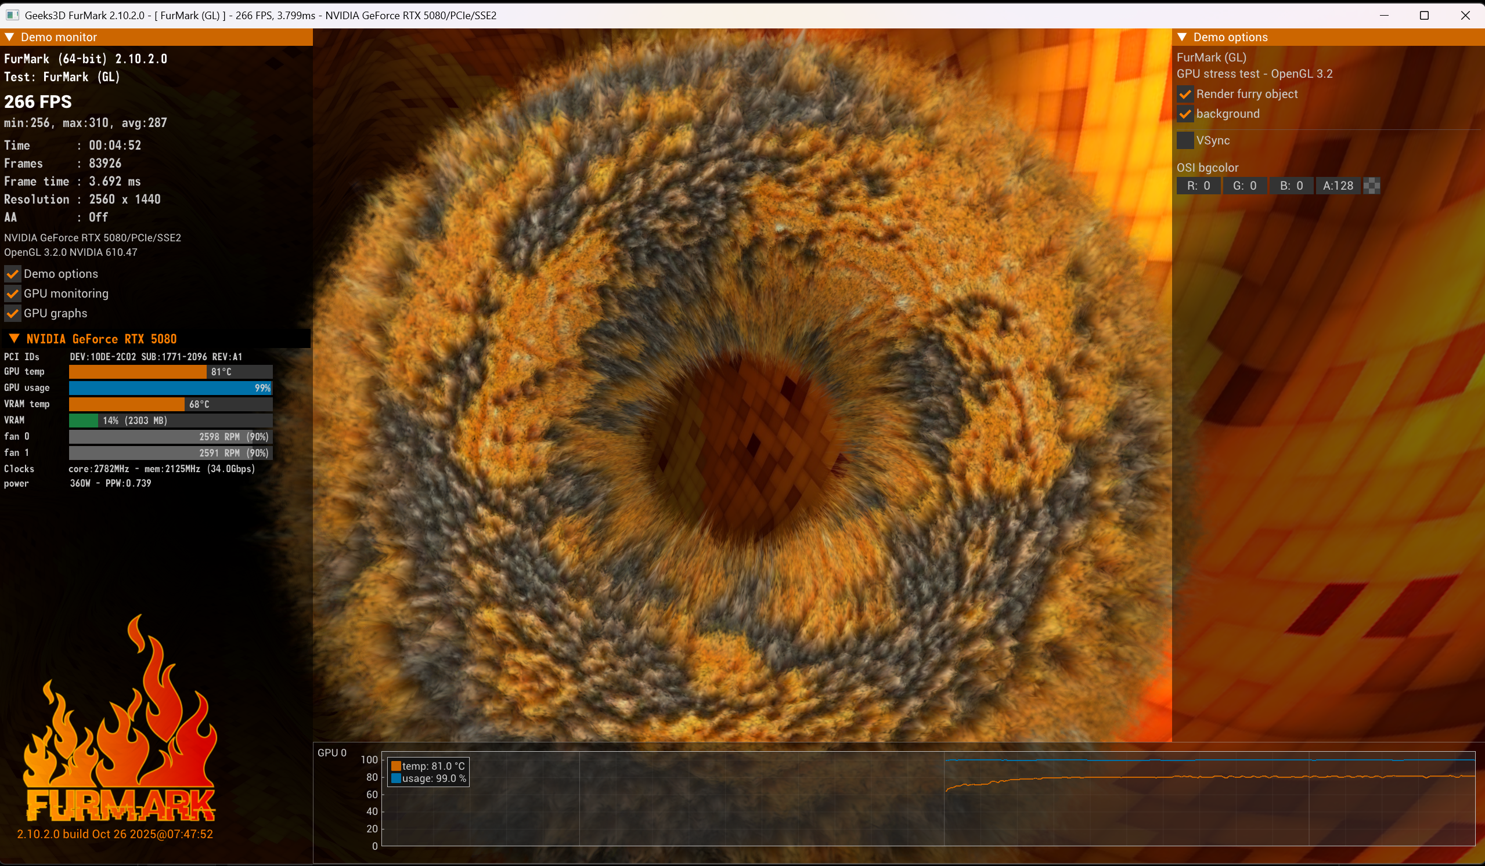Click the Time 00:04:52 value
Image resolution: width=1485 pixels, height=866 pixels.
point(115,146)
